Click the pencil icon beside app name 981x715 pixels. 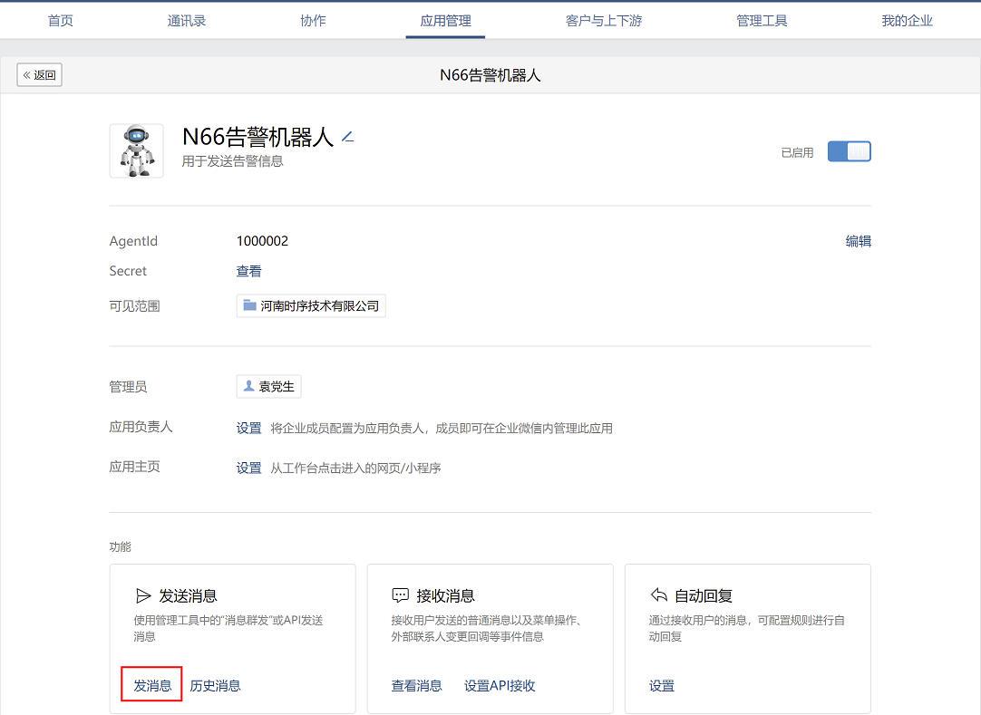[347, 138]
